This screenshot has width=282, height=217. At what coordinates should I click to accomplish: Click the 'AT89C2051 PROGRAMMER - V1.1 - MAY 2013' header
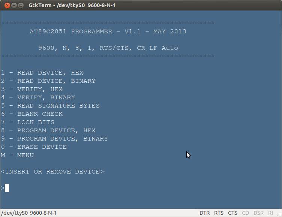pos(108,31)
